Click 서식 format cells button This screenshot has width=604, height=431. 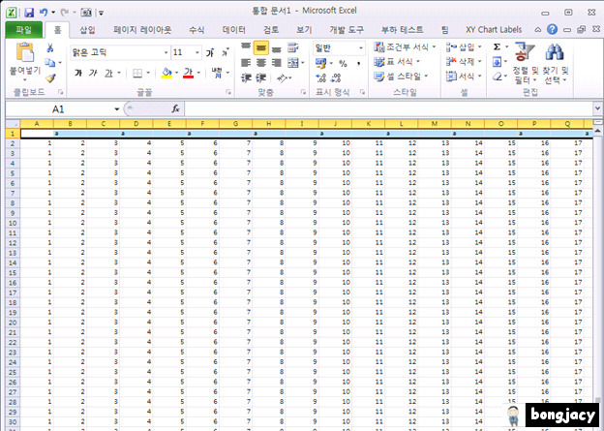coord(464,76)
